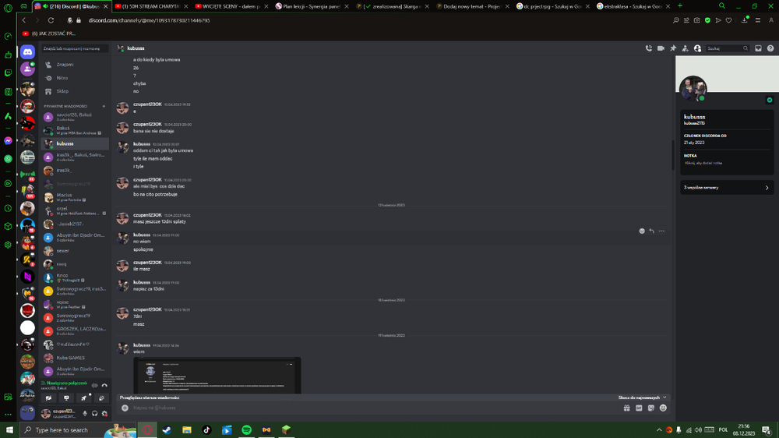This screenshot has height=438, width=779.
Task: Open the shared screenshot image in chat
Action: pyautogui.click(x=217, y=375)
